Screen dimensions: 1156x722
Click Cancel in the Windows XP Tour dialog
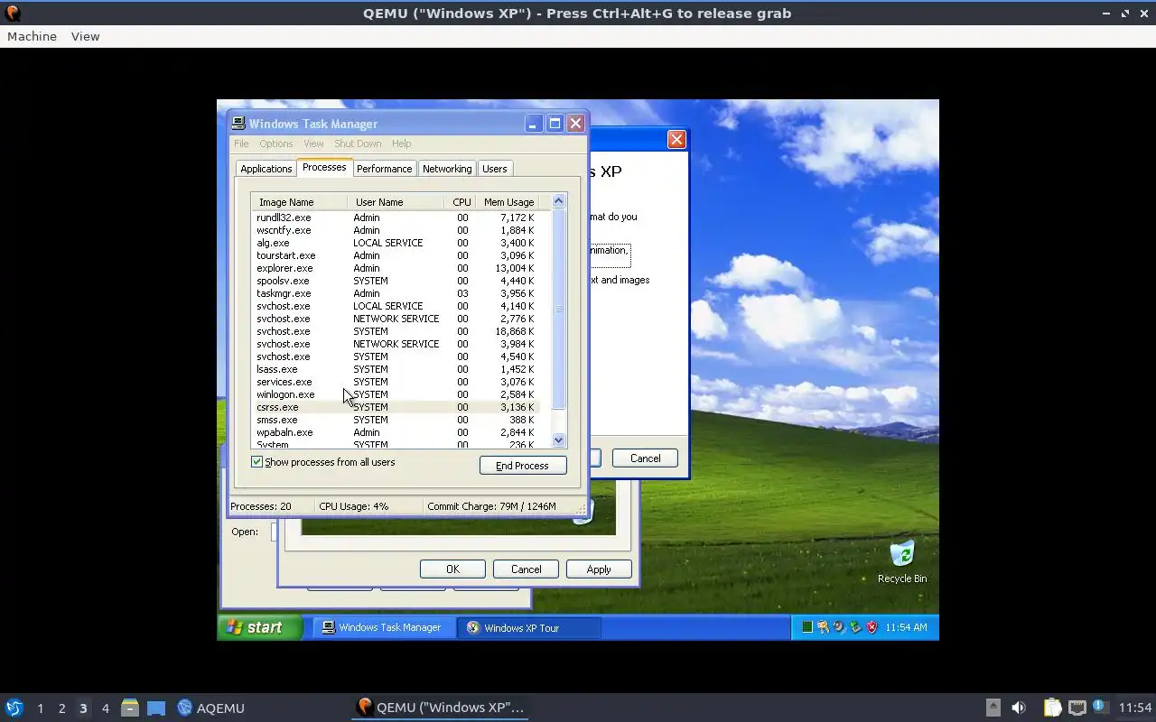point(645,458)
